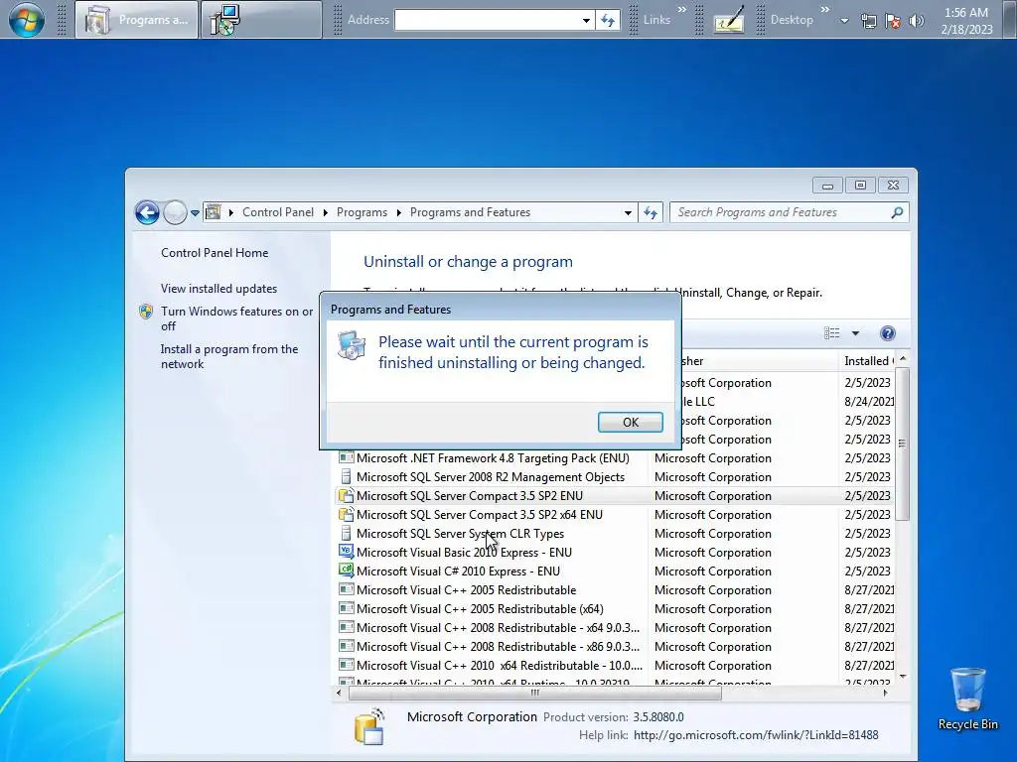This screenshot has width=1017, height=762.
Task: Click icon of .NET Framework 4.8 Targeting Pack
Action: tap(347, 458)
